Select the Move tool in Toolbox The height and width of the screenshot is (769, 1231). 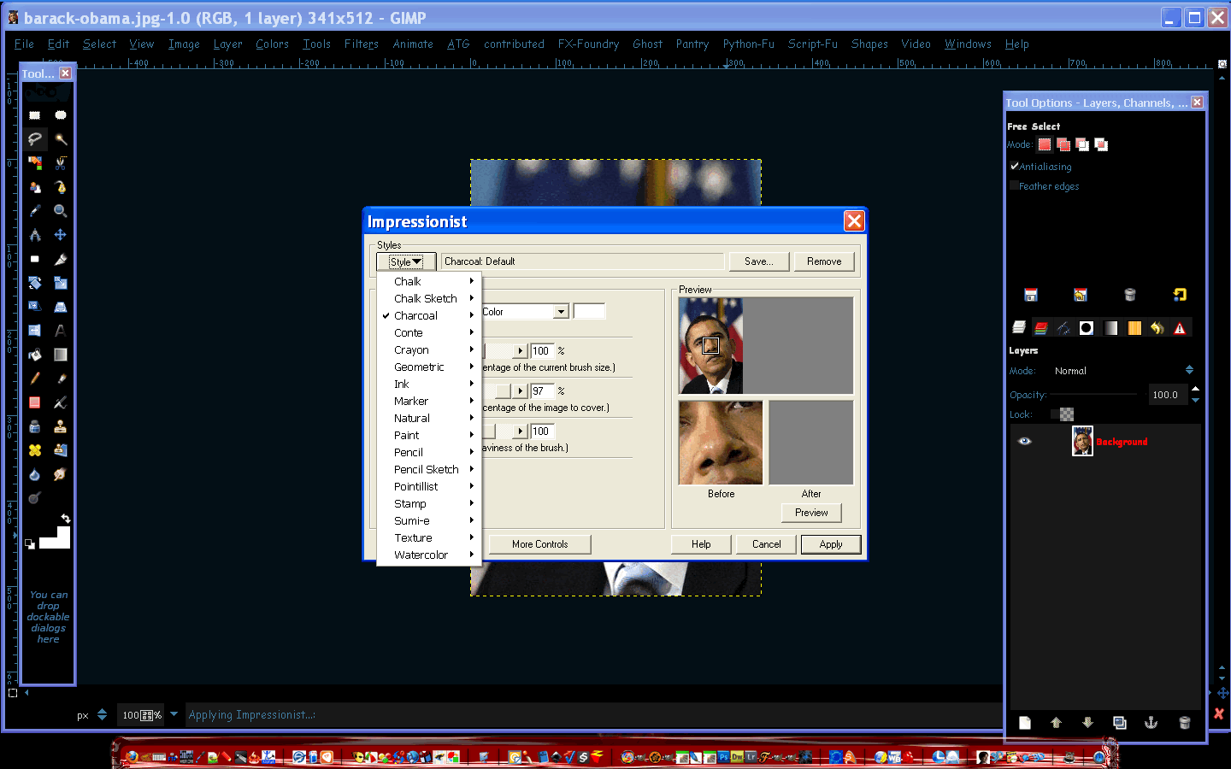click(61, 234)
